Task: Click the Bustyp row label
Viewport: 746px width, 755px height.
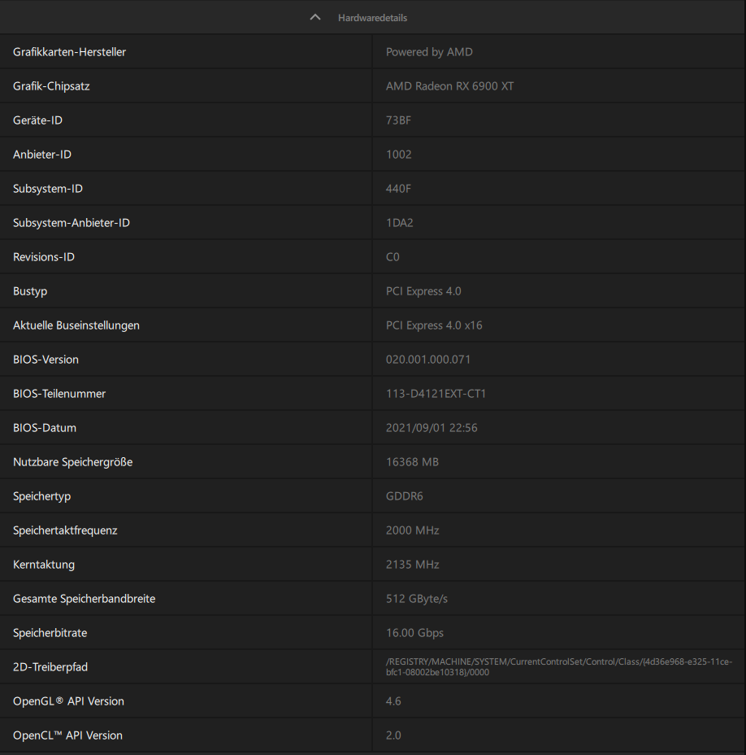Action: [x=30, y=291]
